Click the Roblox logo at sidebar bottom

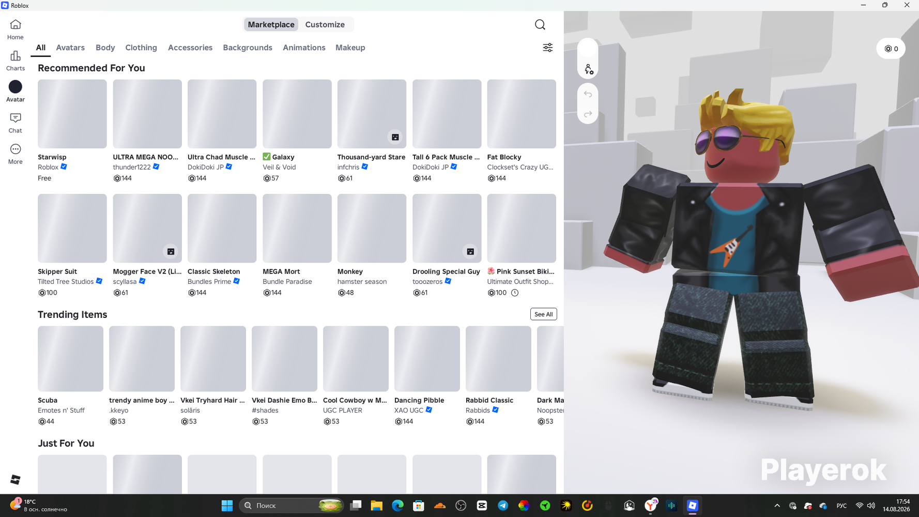point(16,480)
